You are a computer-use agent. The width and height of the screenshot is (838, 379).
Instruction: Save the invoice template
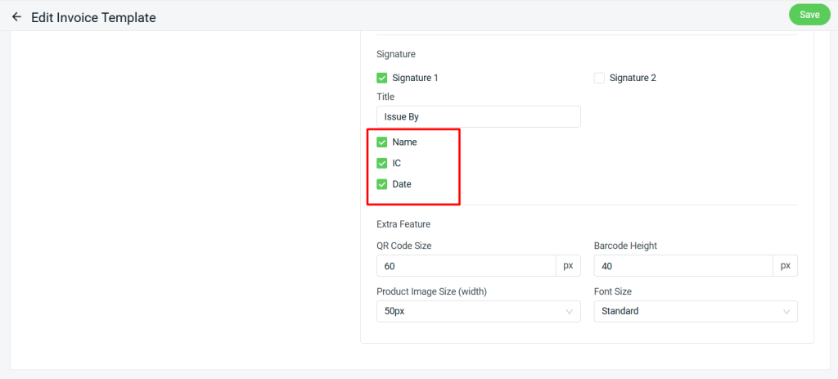[x=809, y=15]
